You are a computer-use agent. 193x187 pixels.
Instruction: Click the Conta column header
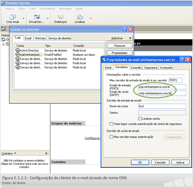pyautogui.click(x=28, y=46)
